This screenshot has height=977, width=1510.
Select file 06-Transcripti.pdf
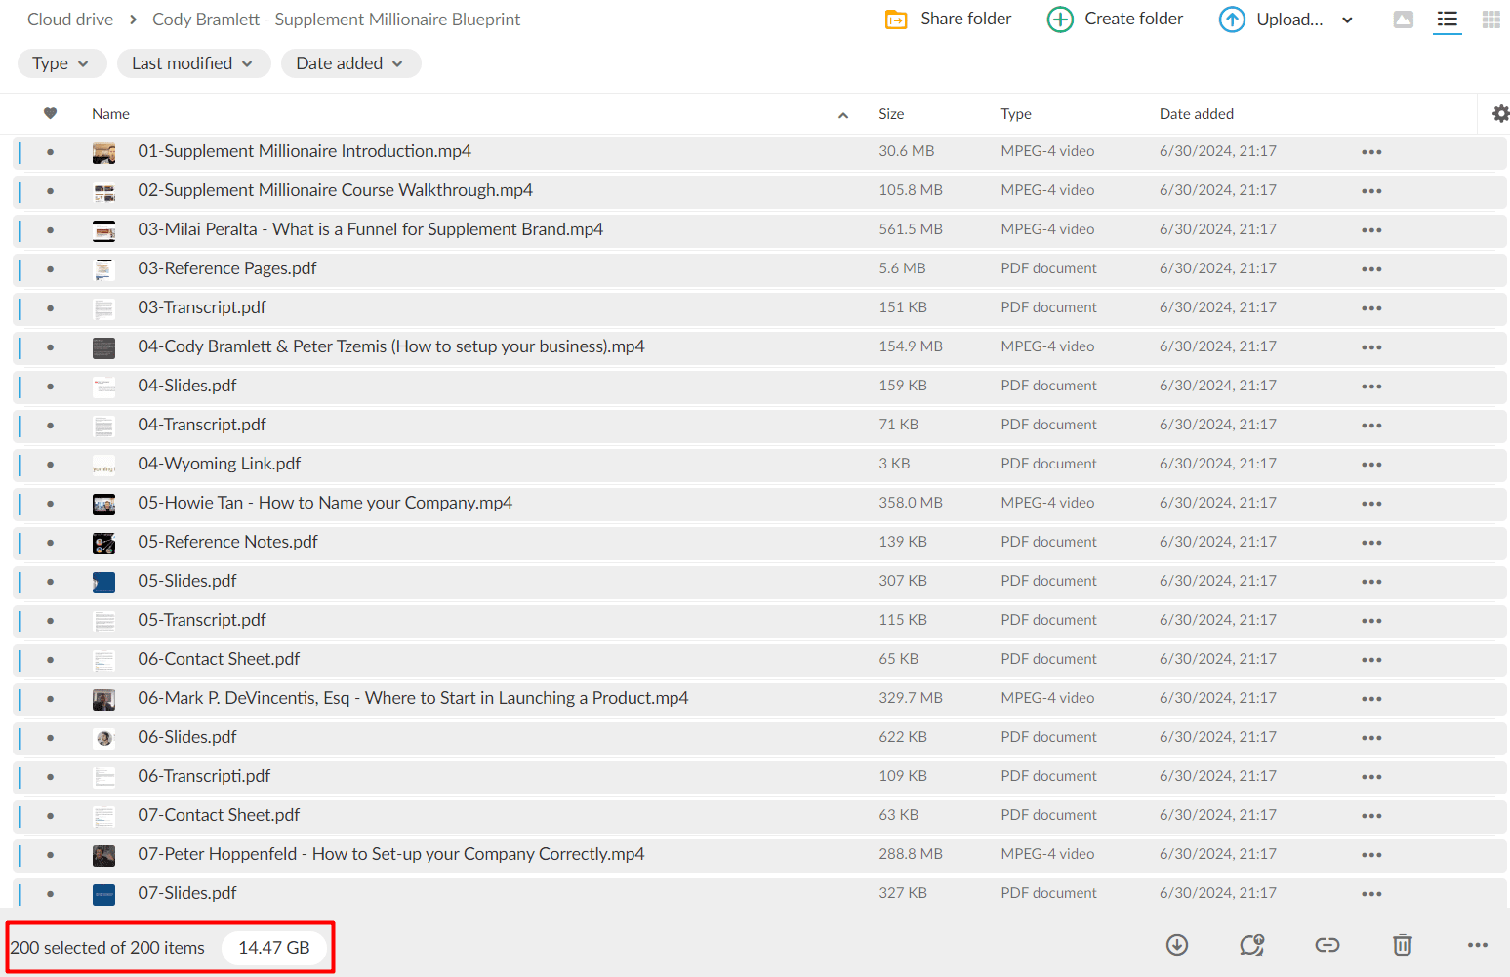coord(759,777)
